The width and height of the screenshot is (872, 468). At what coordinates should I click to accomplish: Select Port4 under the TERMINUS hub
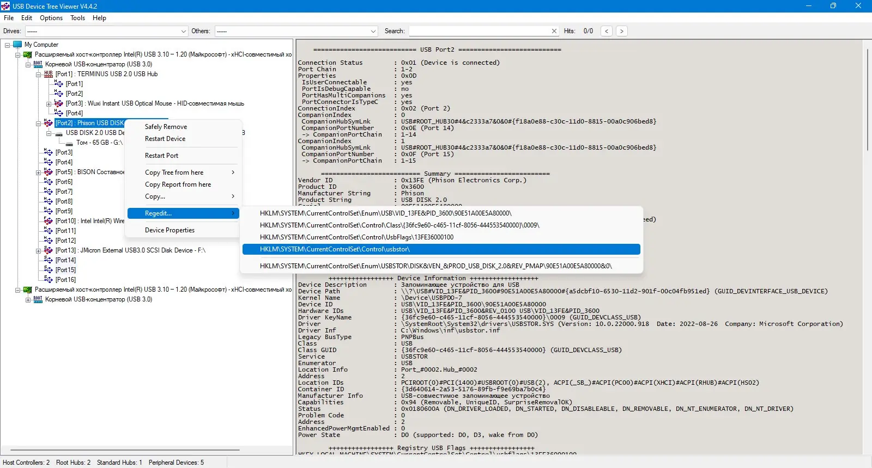74,113
